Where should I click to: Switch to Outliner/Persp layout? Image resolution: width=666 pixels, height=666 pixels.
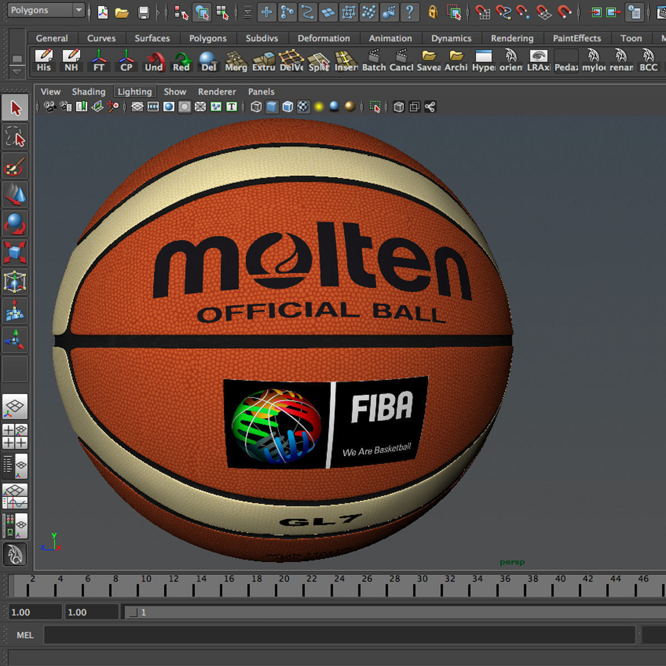pos(15,466)
